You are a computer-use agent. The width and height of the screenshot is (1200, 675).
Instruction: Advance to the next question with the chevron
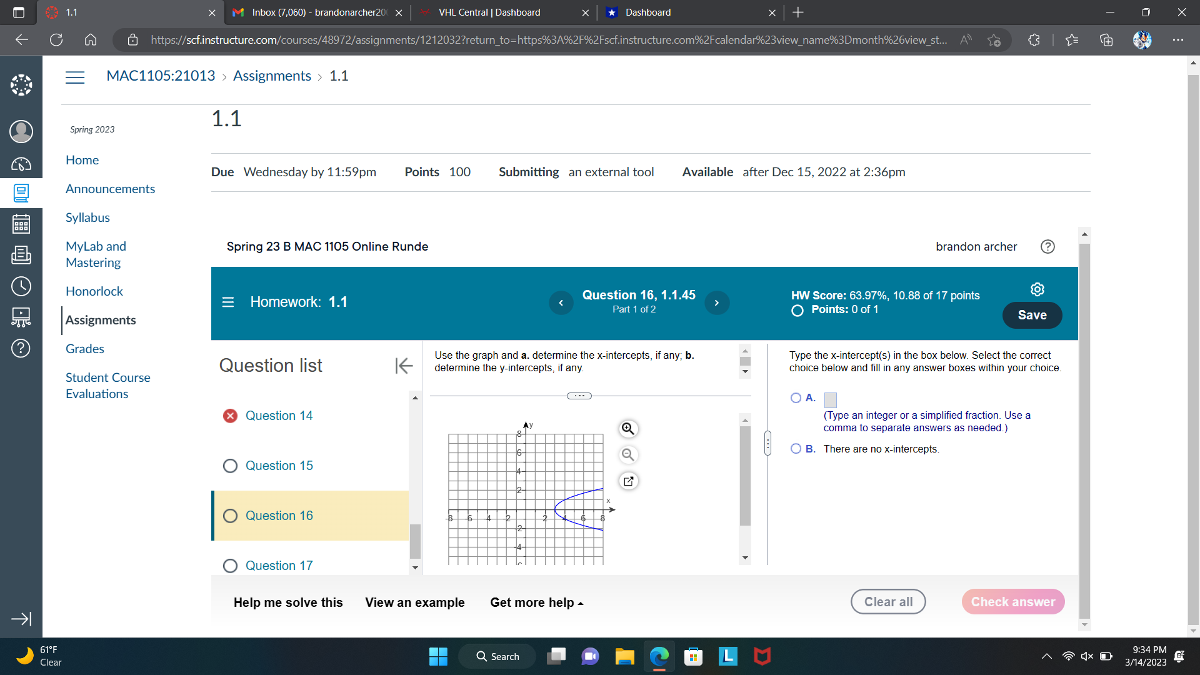tap(717, 302)
